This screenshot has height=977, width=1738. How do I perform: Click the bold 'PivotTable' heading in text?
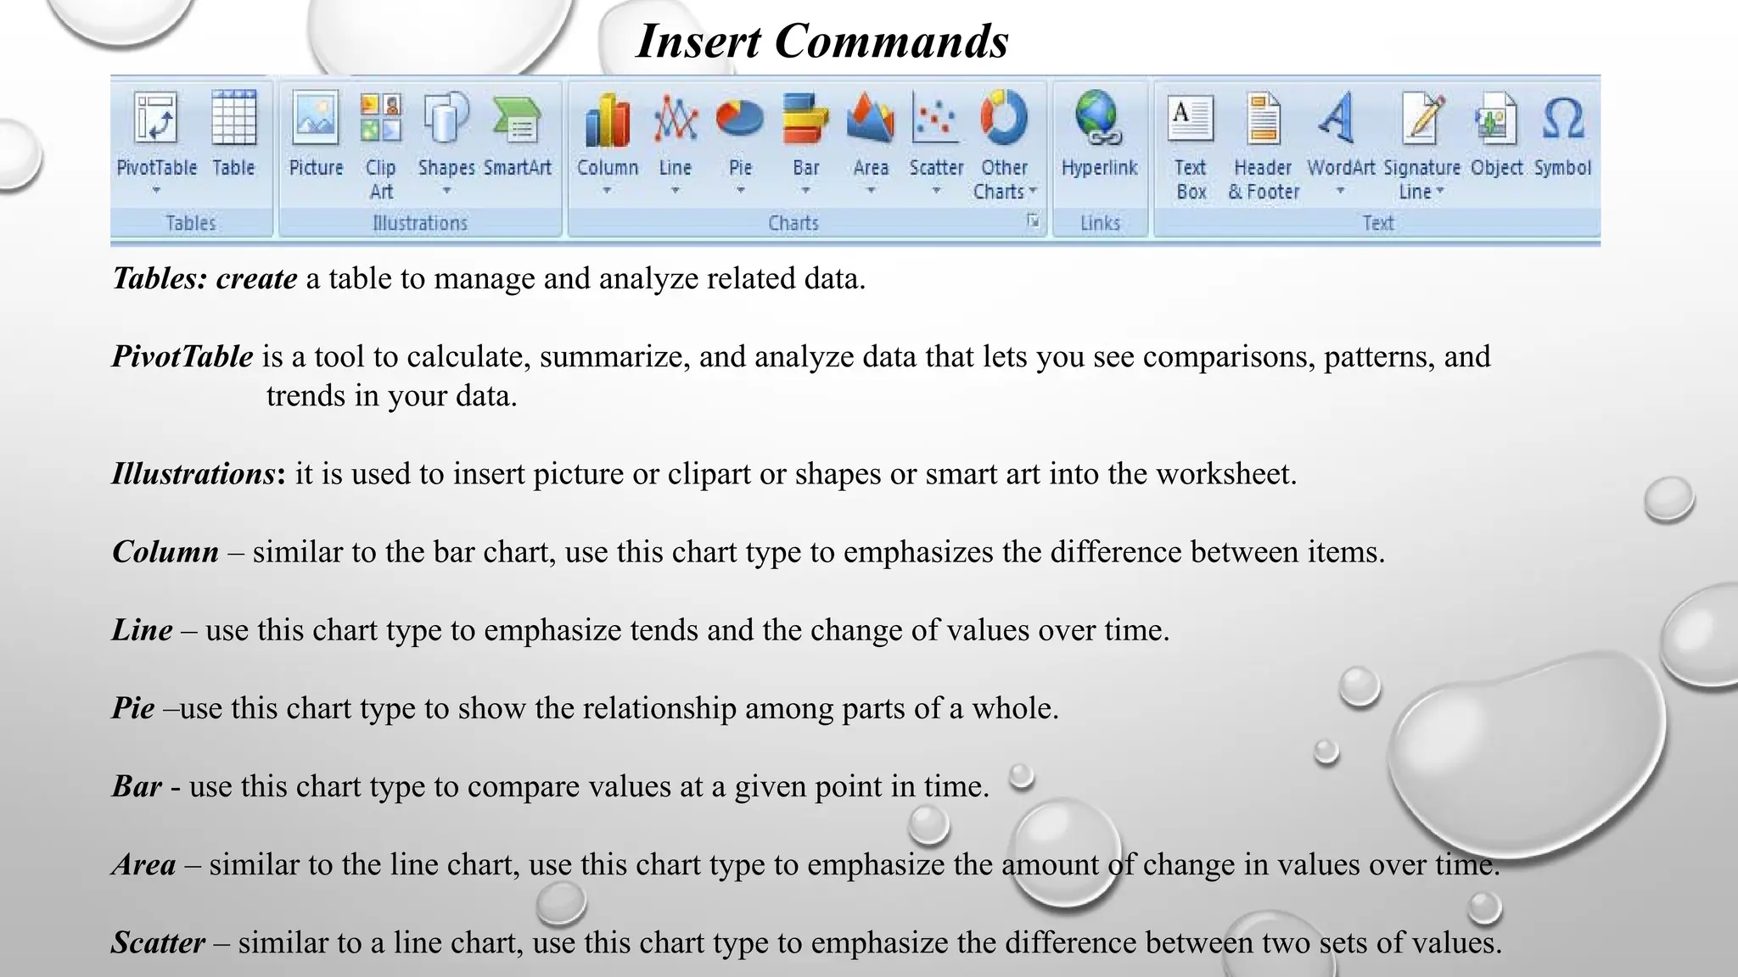pyautogui.click(x=182, y=357)
